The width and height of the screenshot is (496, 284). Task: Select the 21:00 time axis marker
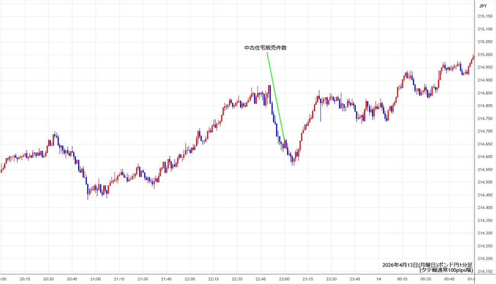(96, 279)
